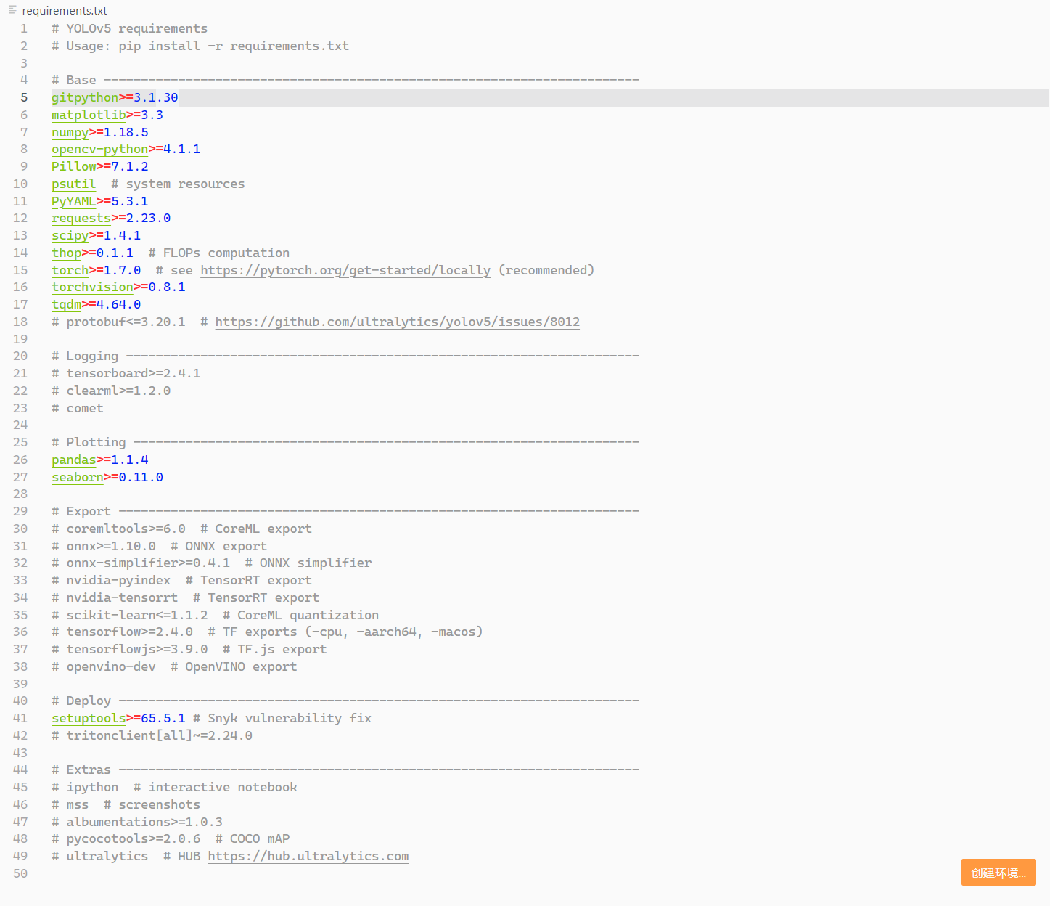Click the '# protobuf<=3.20.1' commented entry
This screenshot has width=1050, height=906.
[118, 322]
